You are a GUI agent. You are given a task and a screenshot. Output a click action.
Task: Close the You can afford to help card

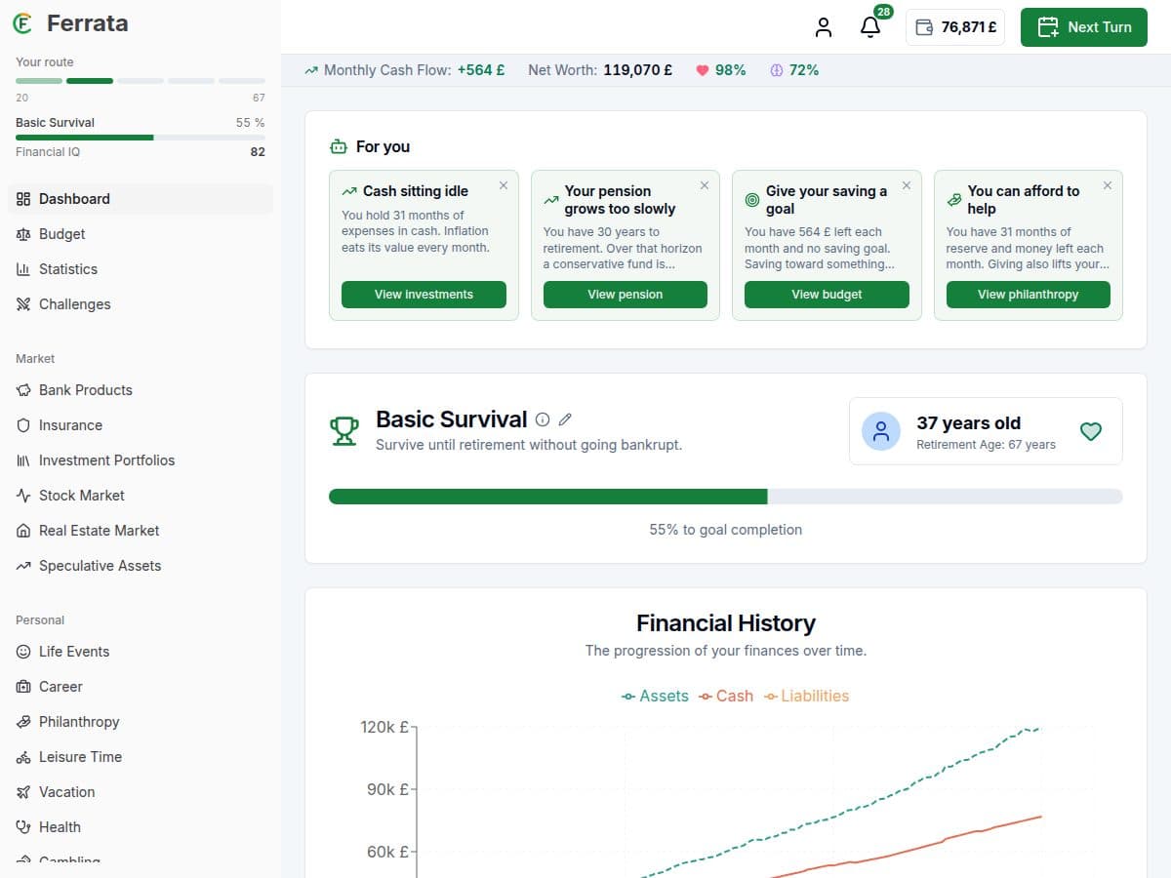(1108, 185)
